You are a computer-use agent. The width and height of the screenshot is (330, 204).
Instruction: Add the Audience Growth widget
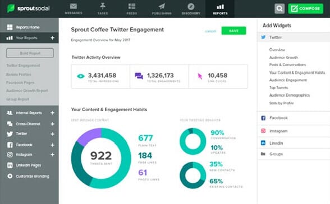[283, 58]
